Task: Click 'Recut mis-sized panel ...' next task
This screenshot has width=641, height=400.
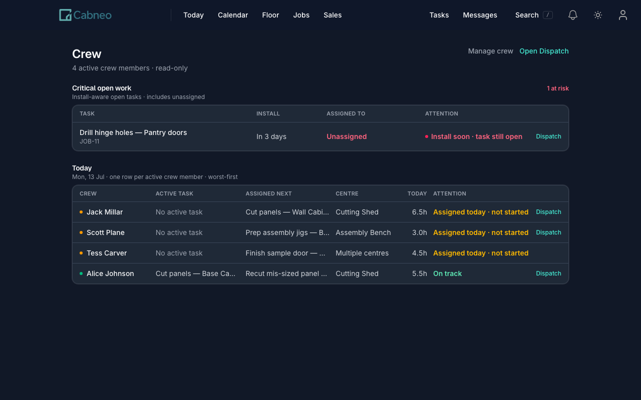Action: tap(286, 273)
